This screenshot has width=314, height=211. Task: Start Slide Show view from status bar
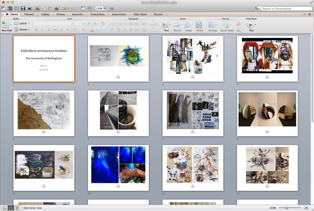tap(17, 208)
